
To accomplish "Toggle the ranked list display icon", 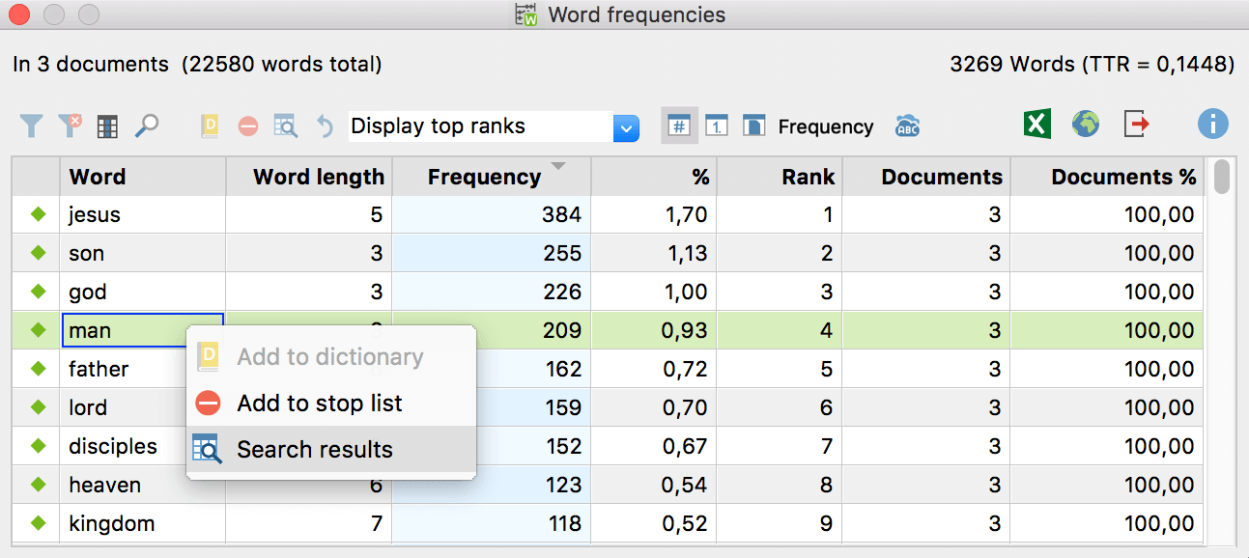I will coord(716,126).
